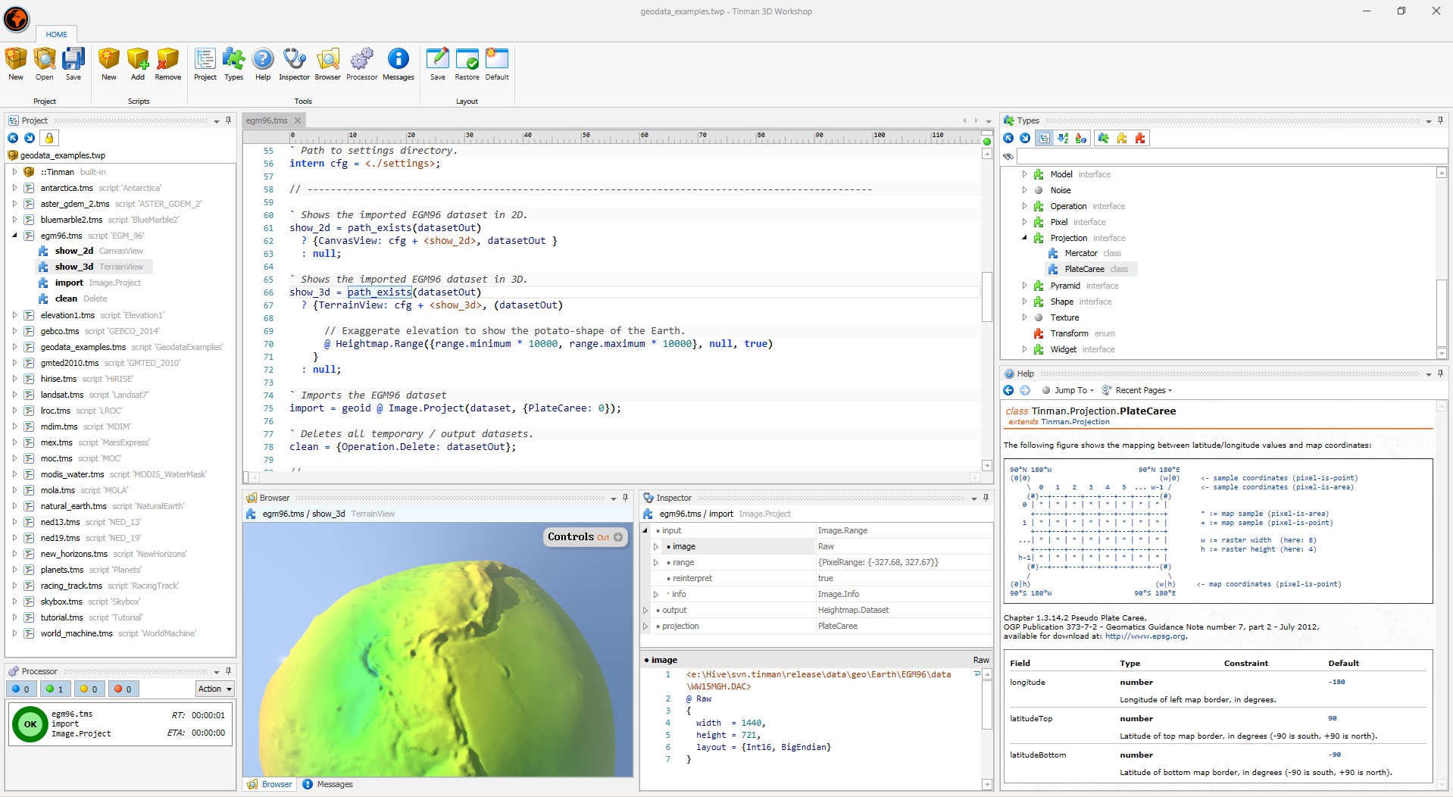Click the lock icon in Project panel
The height and width of the screenshot is (797, 1453).
coord(49,138)
